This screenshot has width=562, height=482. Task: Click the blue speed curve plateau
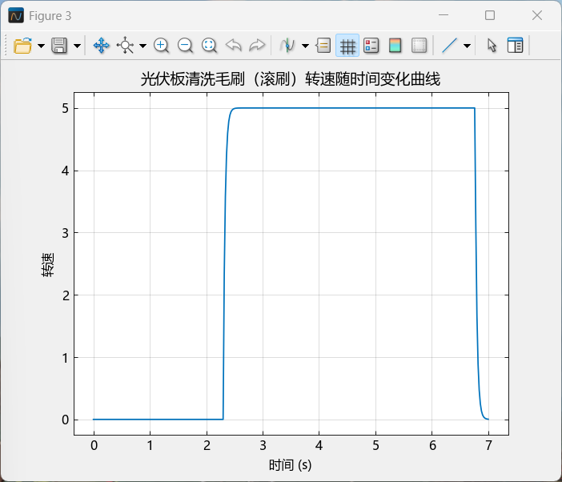click(x=353, y=108)
